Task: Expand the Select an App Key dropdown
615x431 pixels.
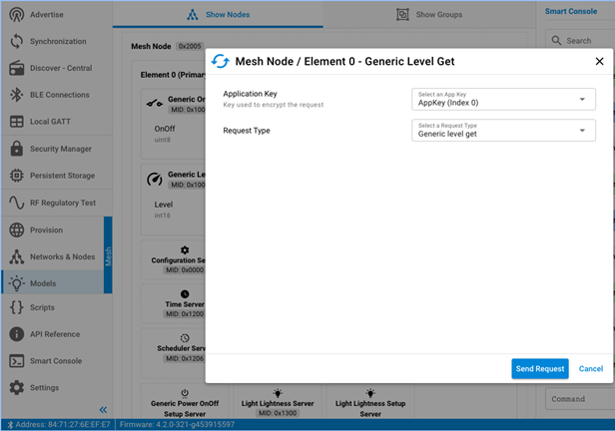Action: pyautogui.click(x=503, y=99)
